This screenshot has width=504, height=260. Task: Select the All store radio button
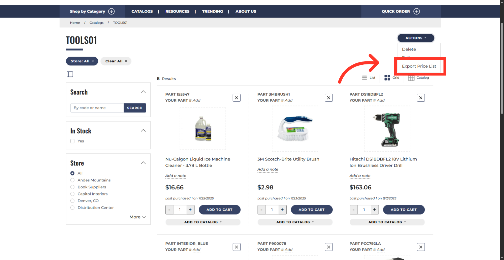[72, 173]
